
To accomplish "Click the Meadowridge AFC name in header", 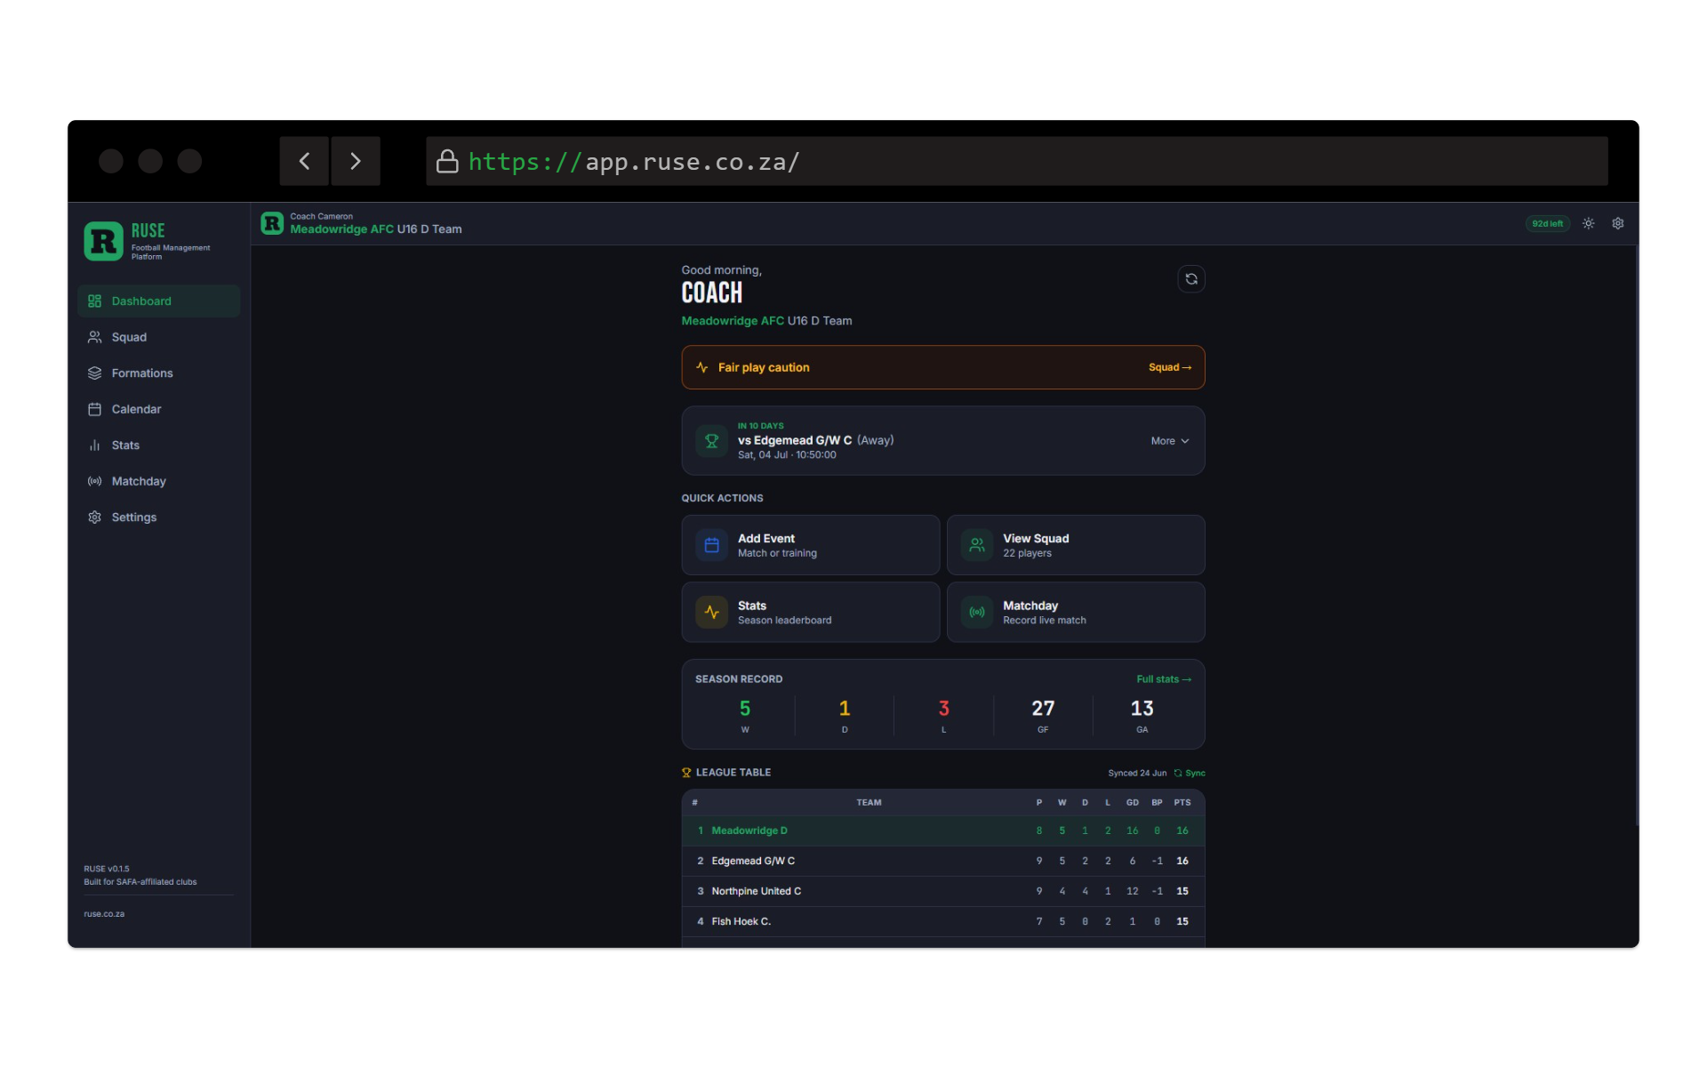I will coord(342,229).
